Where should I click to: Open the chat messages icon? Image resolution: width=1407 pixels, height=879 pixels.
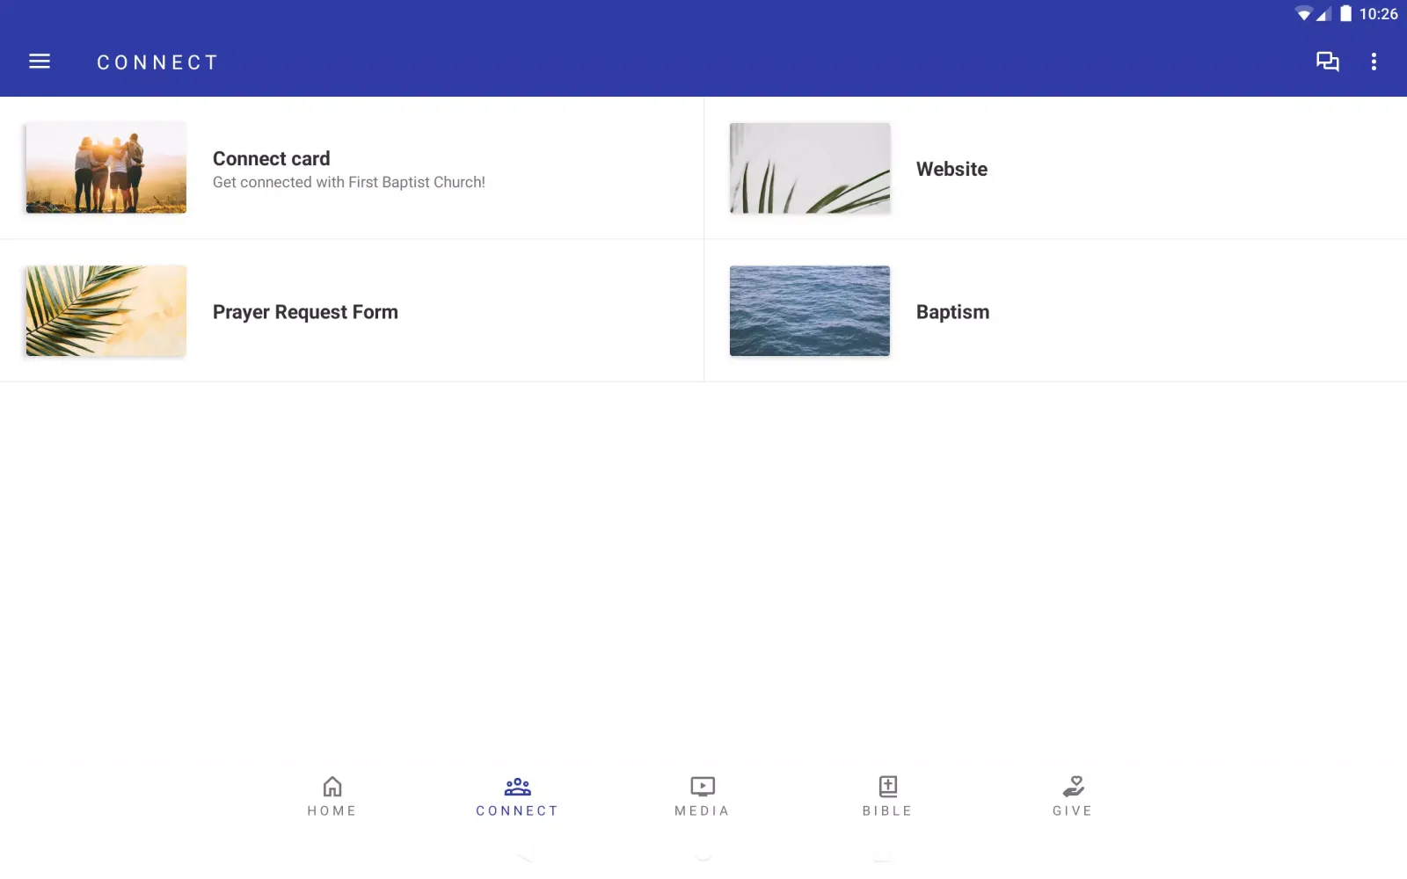tap(1327, 62)
